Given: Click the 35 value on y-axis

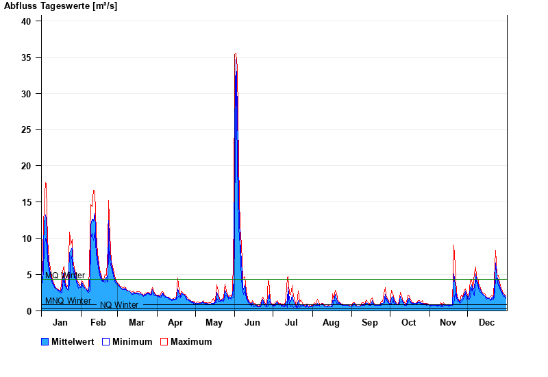Looking at the screenshot, I should 27,57.
